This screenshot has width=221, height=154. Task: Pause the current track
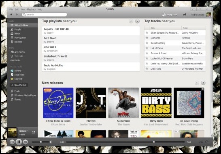[x=19, y=142]
